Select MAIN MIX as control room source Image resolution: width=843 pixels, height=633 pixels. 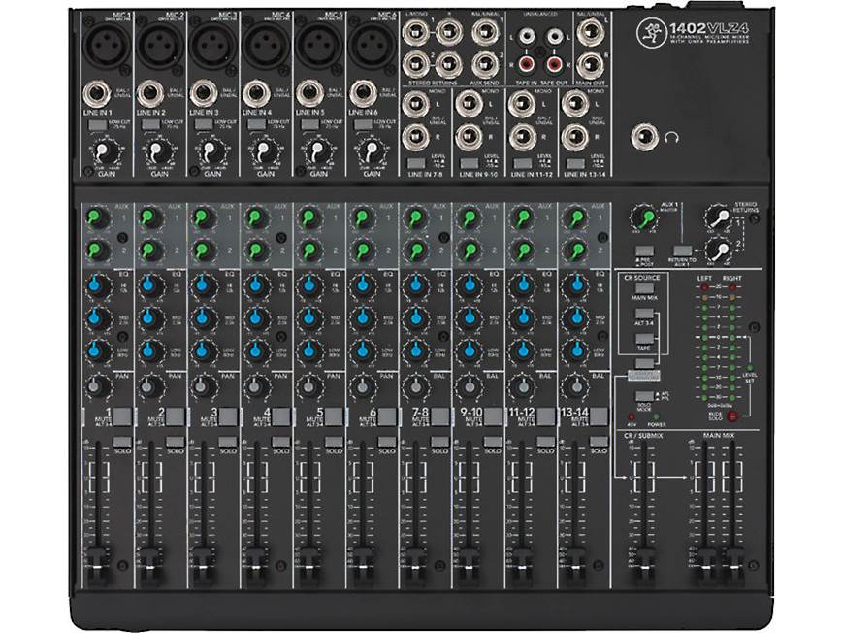coord(644,288)
